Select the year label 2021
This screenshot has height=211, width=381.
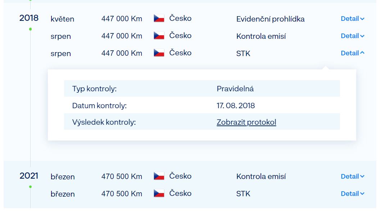(29, 176)
